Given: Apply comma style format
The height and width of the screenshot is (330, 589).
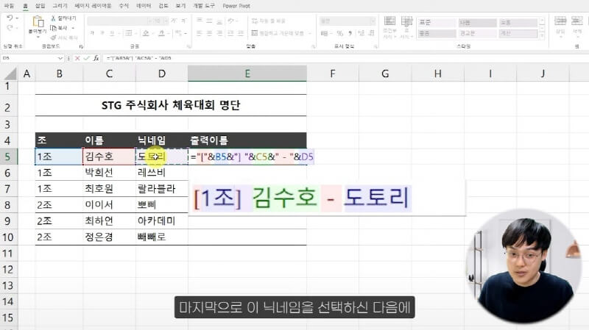Looking at the screenshot, I should pos(350,33).
